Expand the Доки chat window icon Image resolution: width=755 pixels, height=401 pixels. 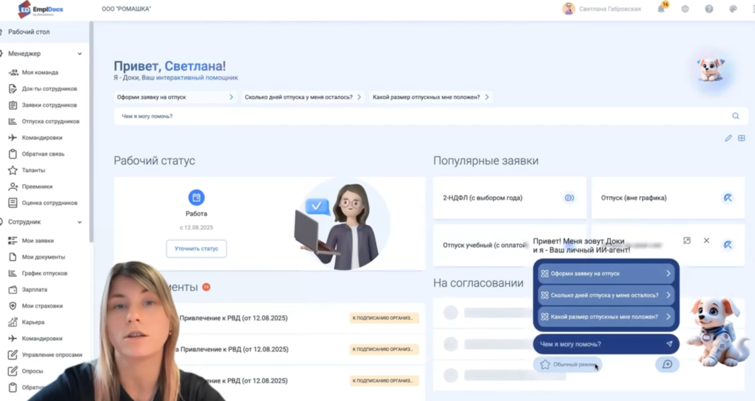tap(687, 241)
